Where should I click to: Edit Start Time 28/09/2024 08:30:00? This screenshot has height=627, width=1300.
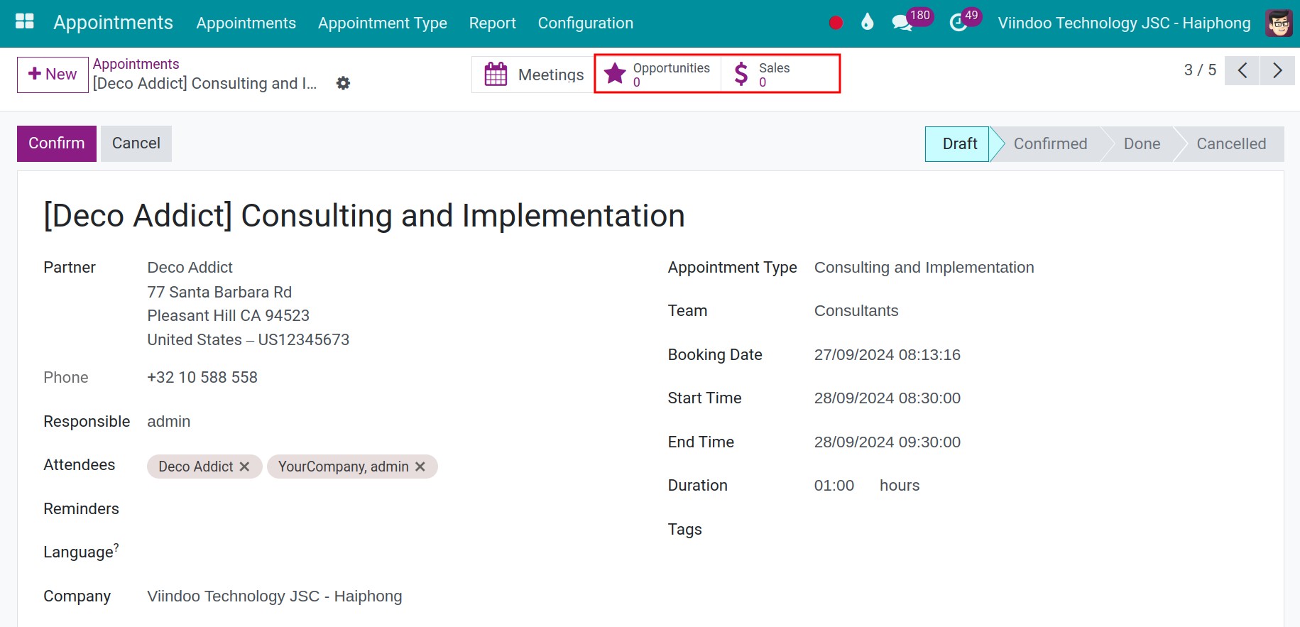(887, 398)
